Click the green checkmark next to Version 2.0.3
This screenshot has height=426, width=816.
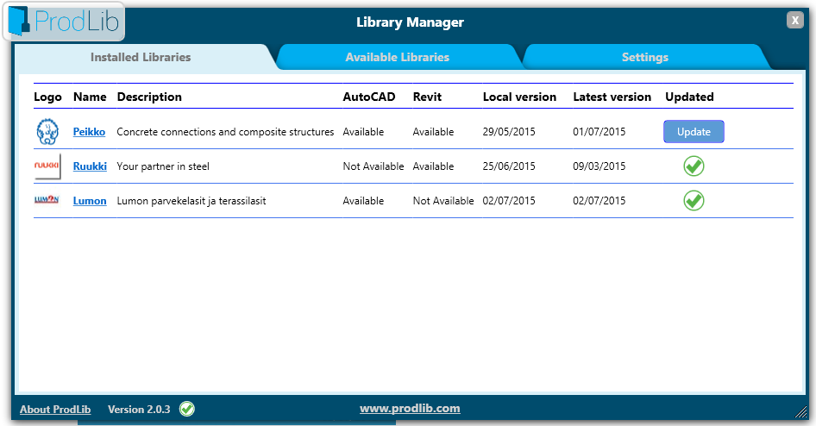(187, 409)
